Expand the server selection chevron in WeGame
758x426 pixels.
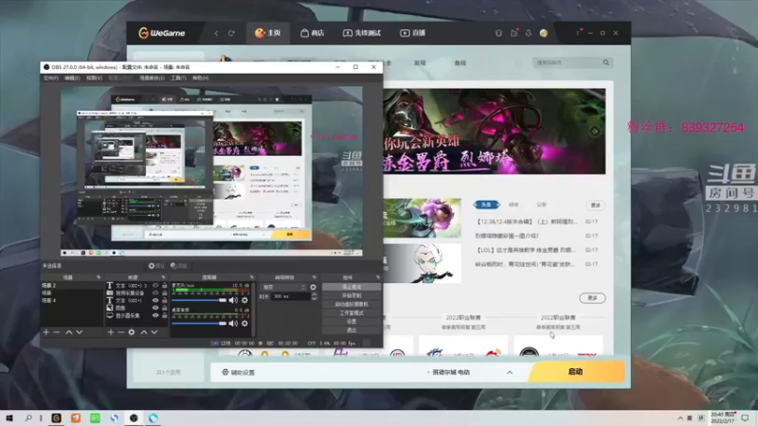[x=510, y=372]
